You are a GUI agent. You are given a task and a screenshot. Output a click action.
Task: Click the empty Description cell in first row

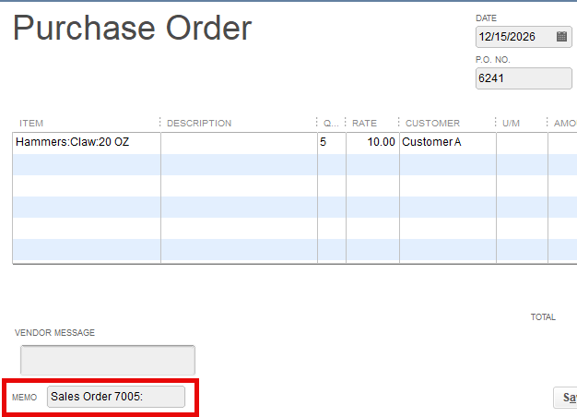click(239, 143)
